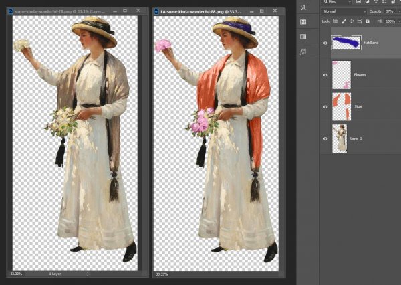Screen dimensions: 401x285
Task: Toggle prevent artboard auto-nesting lock
Action: 360,21
